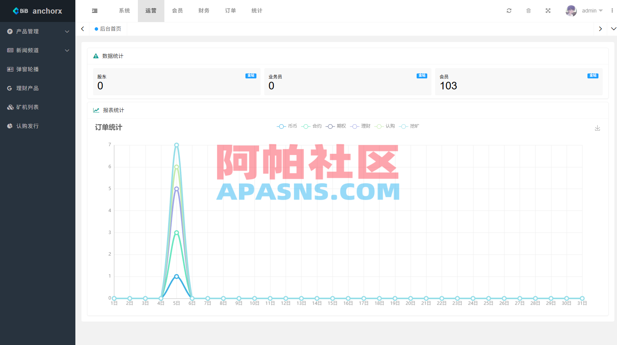Click the trash clear-cache icon

click(x=528, y=11)
